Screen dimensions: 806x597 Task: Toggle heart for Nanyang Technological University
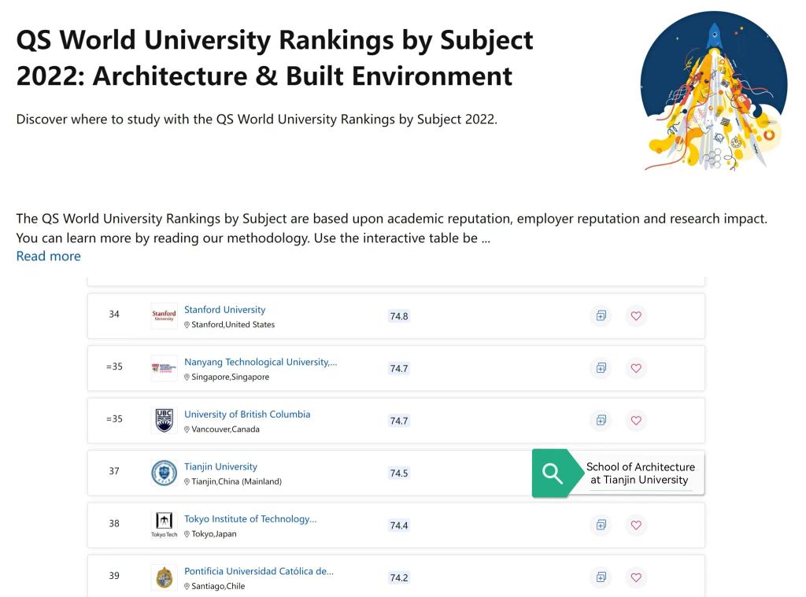click(636, 368)
